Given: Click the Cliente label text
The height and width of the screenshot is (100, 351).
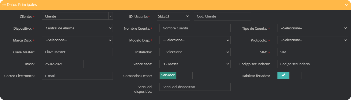Looking at the screenshot, I should point(26,16).
